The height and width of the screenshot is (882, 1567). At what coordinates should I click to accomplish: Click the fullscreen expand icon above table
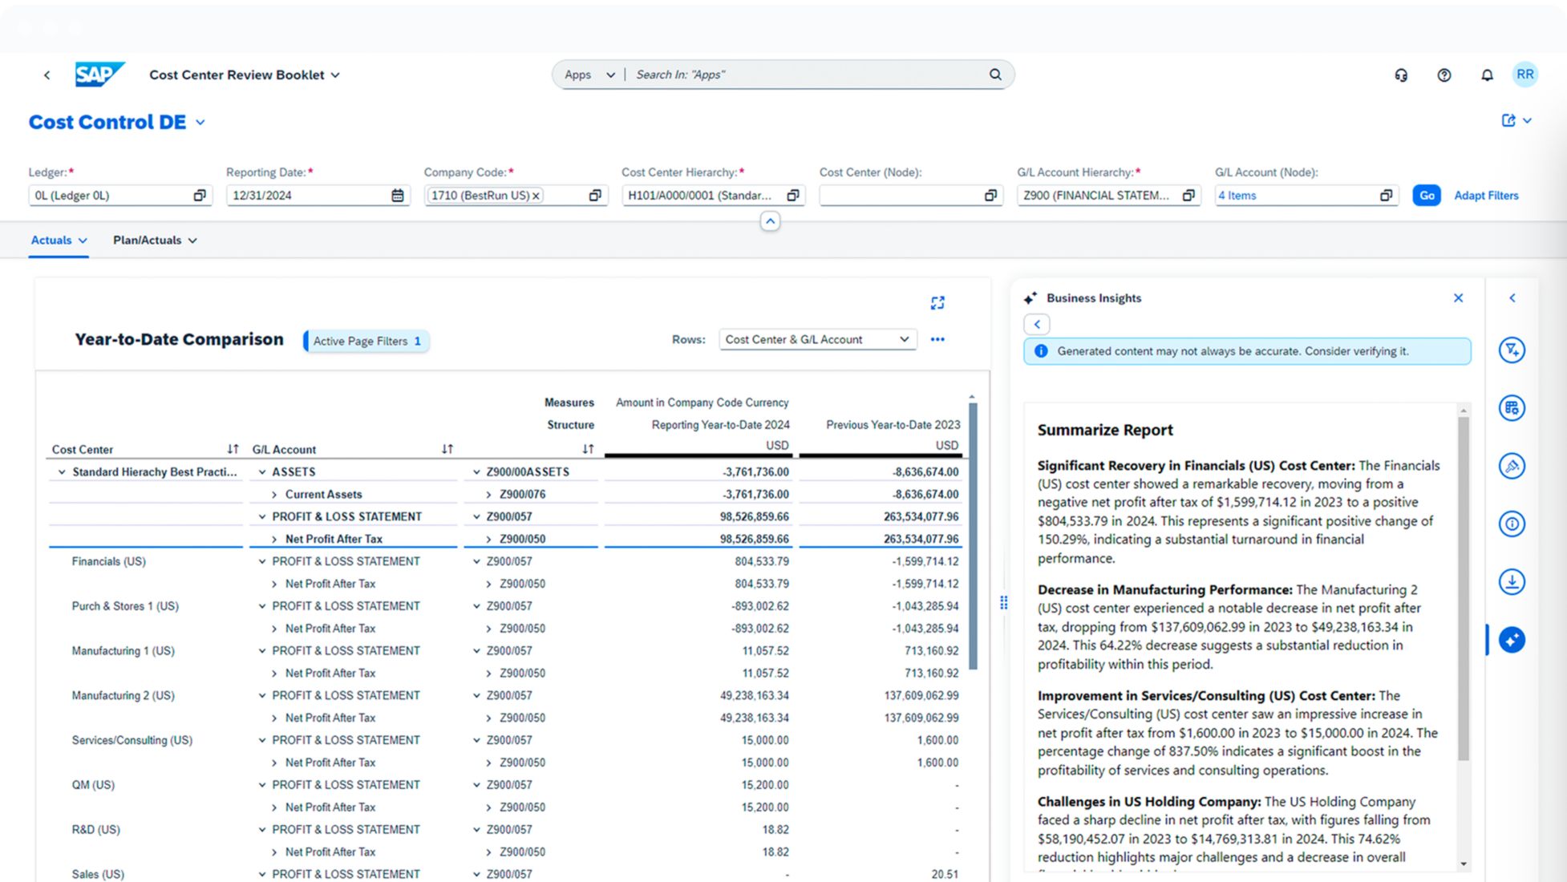[x=937, y=302]
